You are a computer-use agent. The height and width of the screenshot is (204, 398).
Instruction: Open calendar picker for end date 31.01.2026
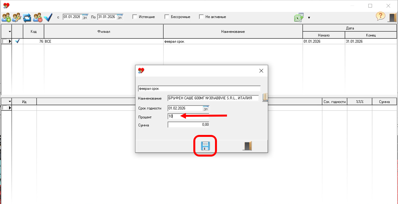pyautogui.click(x=120, y=17)
